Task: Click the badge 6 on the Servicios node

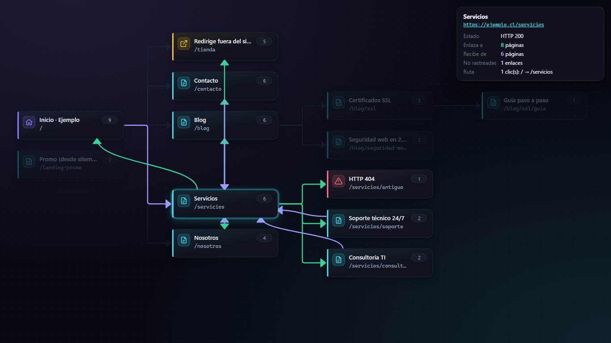Action: 264,199
